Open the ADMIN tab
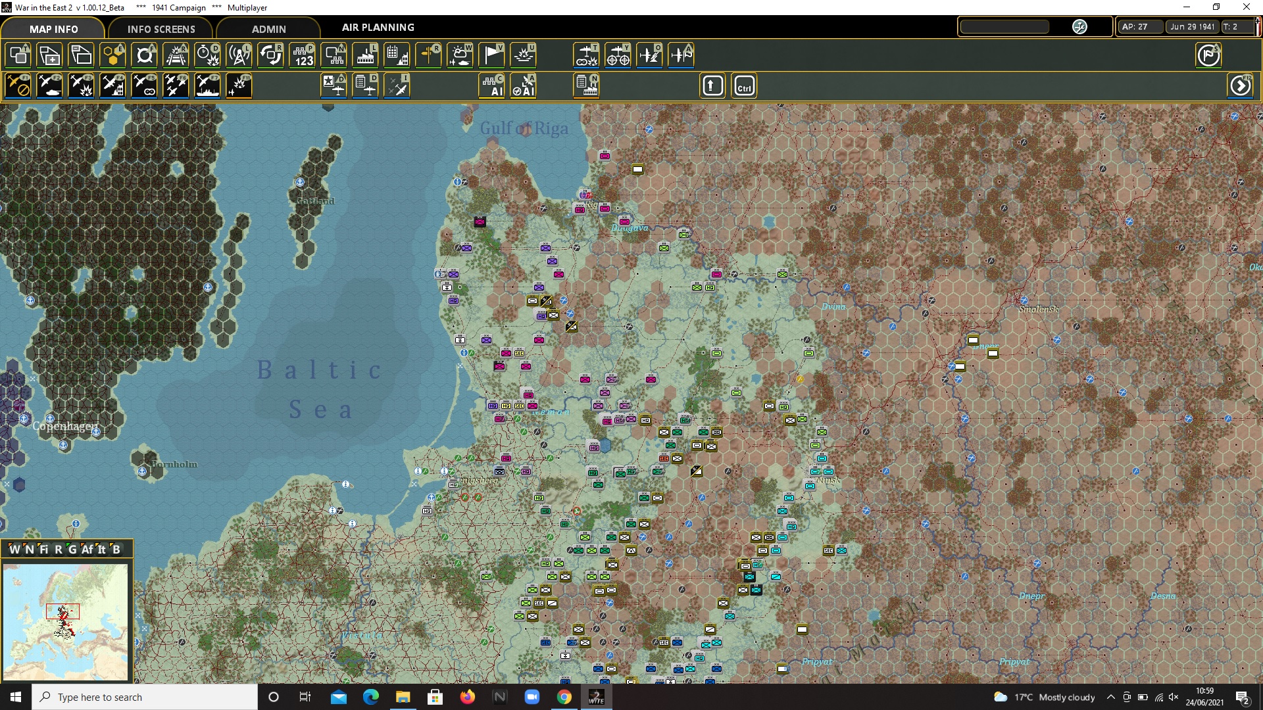This screenshot has height=710, width=1263. point(268,29)
